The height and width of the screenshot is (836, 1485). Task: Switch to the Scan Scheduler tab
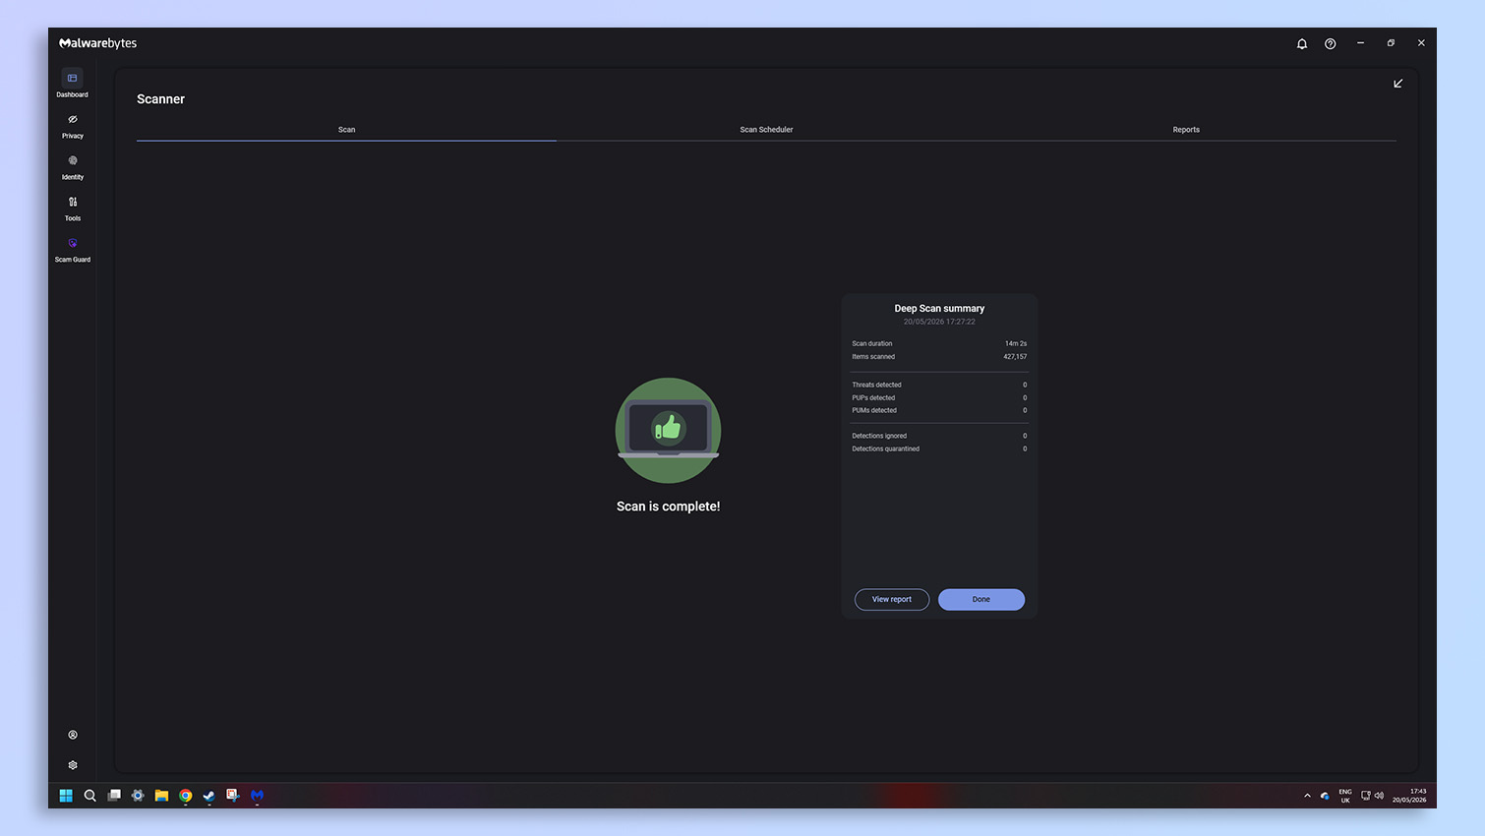click(766, 130)
